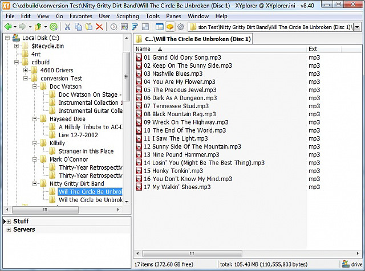Viewport: 365px width, 271px height.
Task: Open the Panes menu
Action: 173,16
